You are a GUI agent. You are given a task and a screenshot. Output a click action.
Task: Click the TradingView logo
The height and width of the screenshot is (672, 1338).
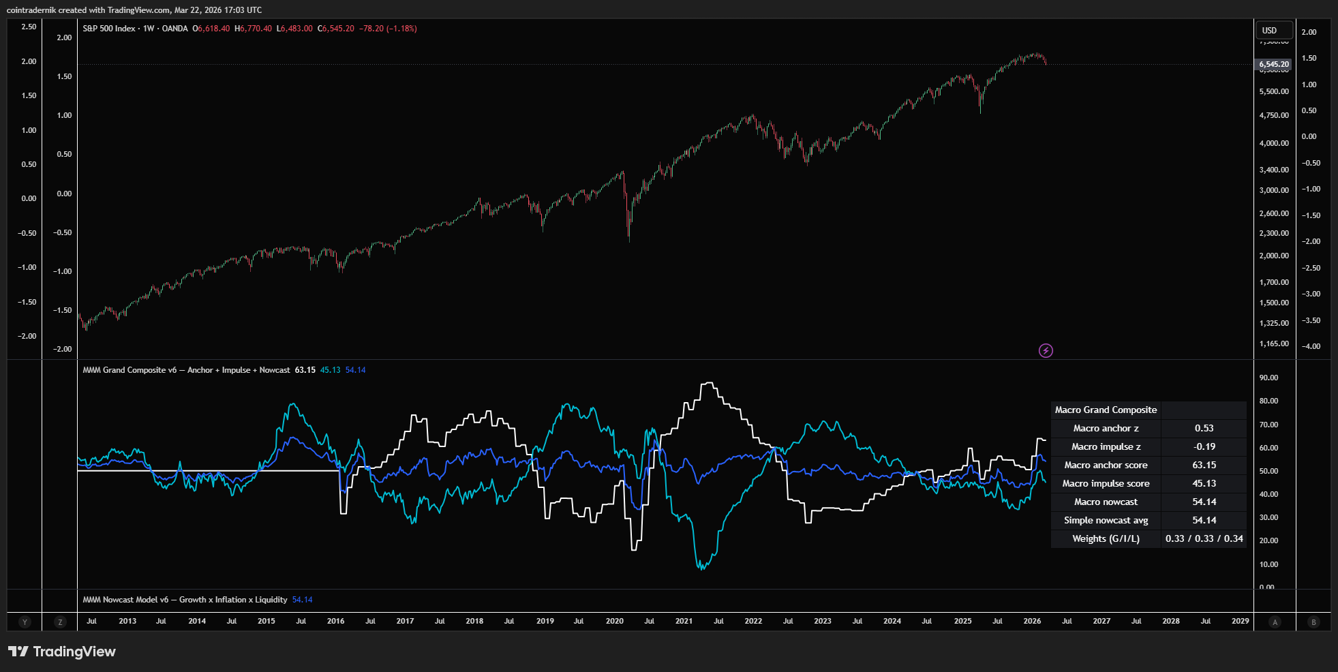(x=62, y=652)
